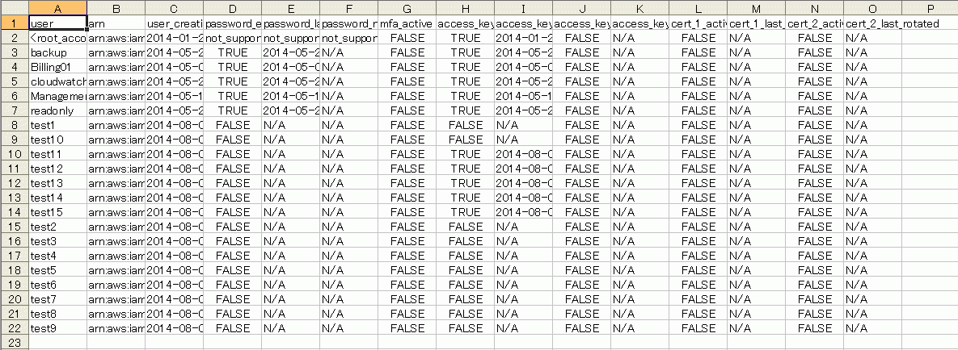
Task: Select column L header
Action: [698, 8]
